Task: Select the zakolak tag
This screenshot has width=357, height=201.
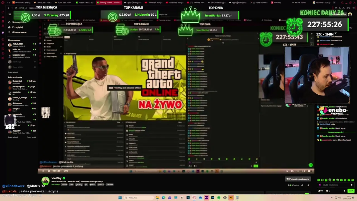Action: pyautogui.click(x=110, y=185)
